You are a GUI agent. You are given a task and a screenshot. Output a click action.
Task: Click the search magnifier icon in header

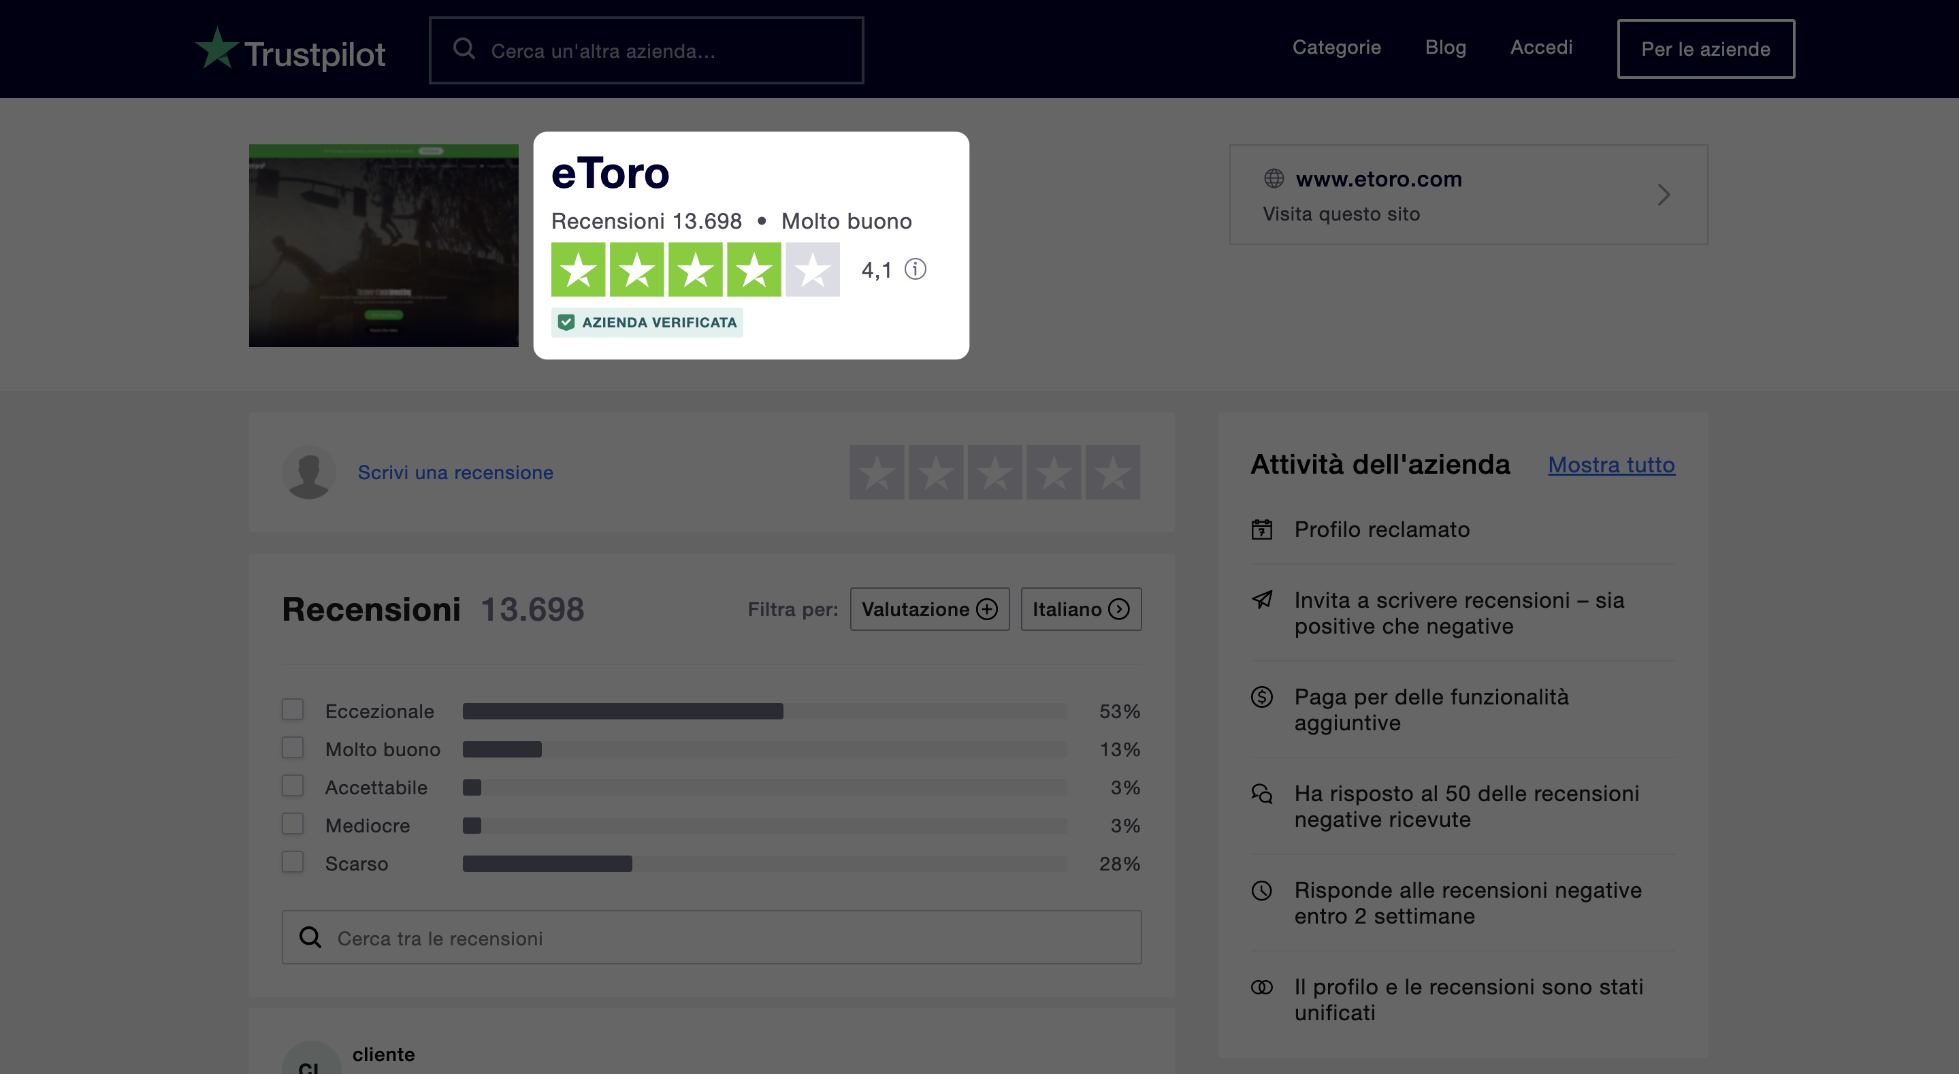click(464, 50)
